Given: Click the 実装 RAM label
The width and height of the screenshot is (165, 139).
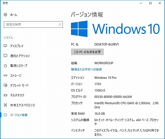Looking at the screenshot, I should (x=78, y=113).
